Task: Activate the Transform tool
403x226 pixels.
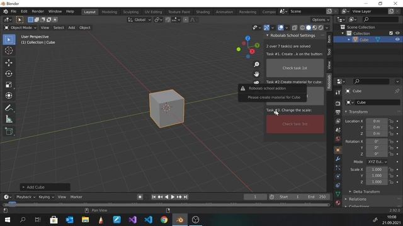Action: tap(9, 95)
